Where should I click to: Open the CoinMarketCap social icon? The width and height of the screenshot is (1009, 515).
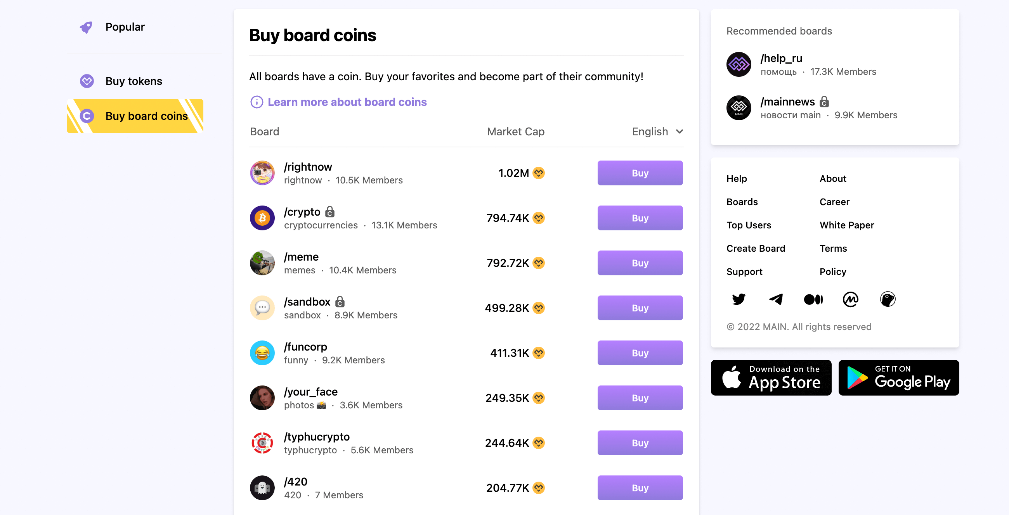point(850,299)
